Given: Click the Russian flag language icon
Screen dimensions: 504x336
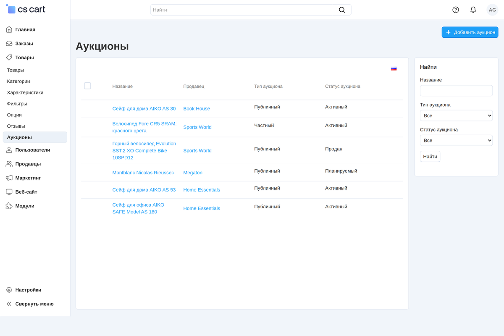Looking at the screenshot, I should [x=394, y=68].
